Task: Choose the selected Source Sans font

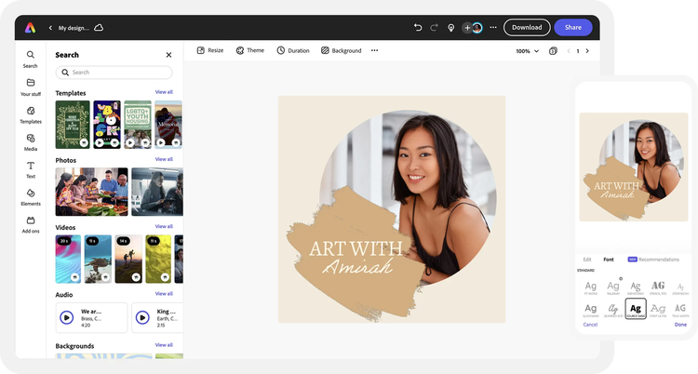Action: (636, 309)
